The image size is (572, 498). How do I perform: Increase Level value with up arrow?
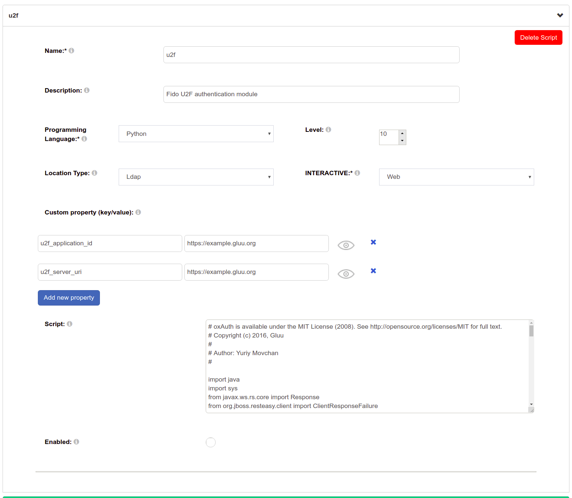coord(402,133)
